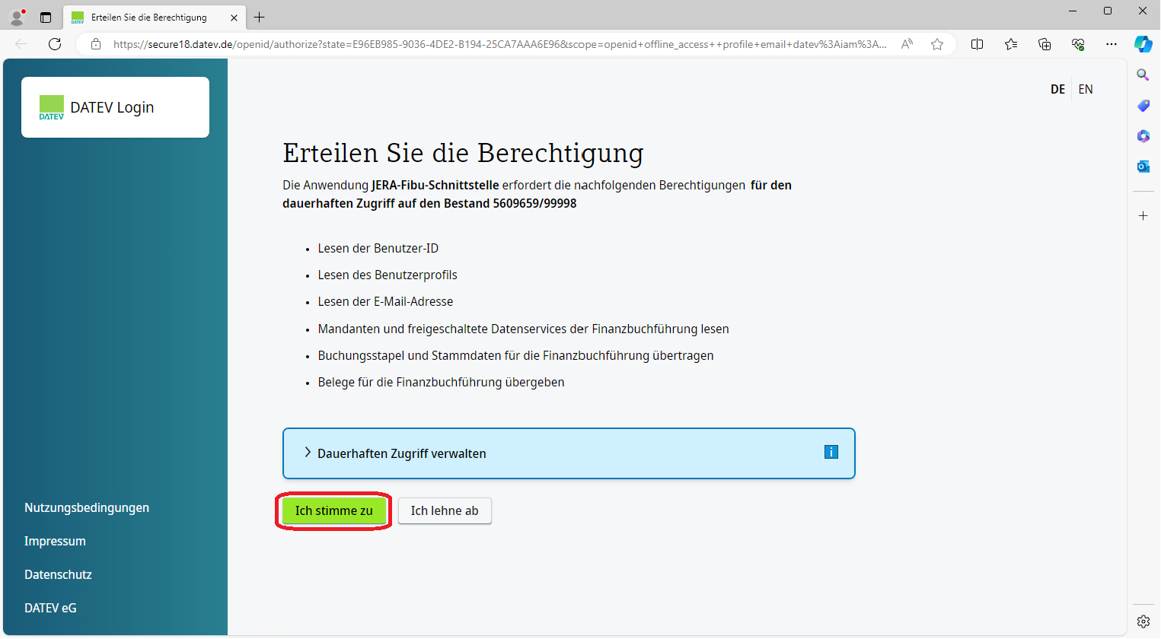Viewport: 1161px width, 639px height.
Task: Switch language to EN
Action: click(1085, 89)
